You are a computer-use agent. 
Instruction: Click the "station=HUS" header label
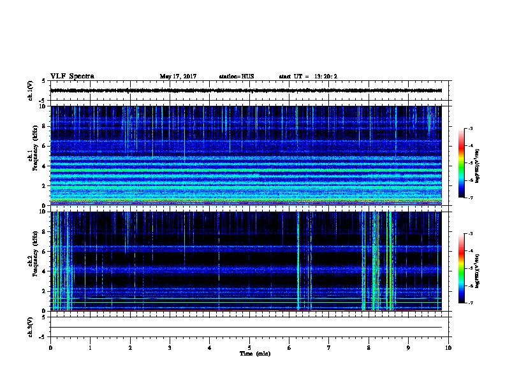[237, 76]
